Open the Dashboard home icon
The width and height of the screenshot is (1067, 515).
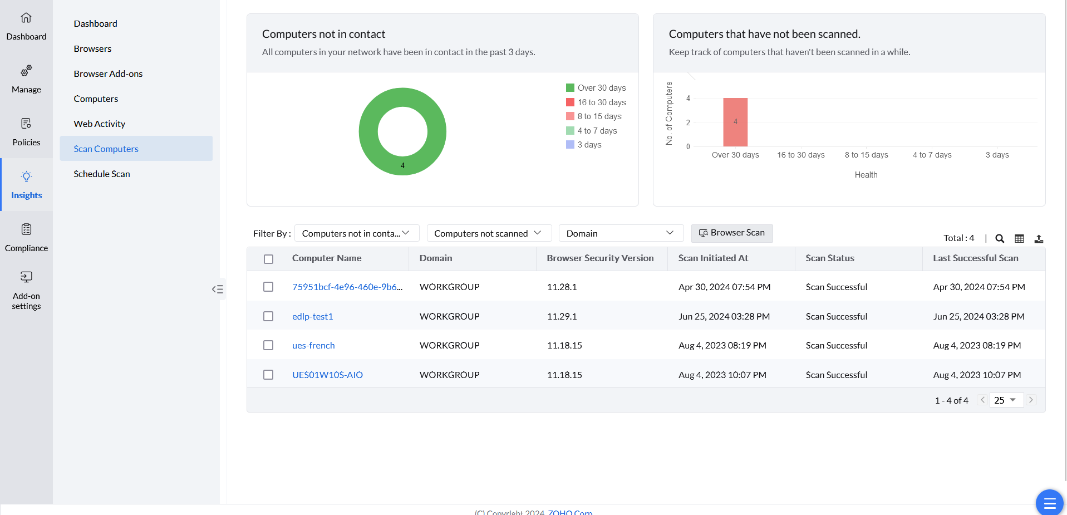coord(26,18)
